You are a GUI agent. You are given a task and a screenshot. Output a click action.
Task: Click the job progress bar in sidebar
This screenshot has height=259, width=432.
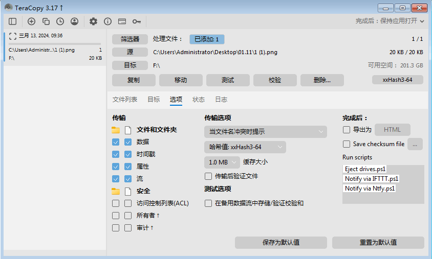pyautogui.click(x=55, y=44)
